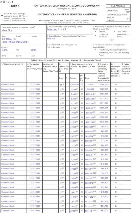Click the earliest transaction date 12/21/2021 field
This screenshot has width=132, height=213.
[52, 38]
